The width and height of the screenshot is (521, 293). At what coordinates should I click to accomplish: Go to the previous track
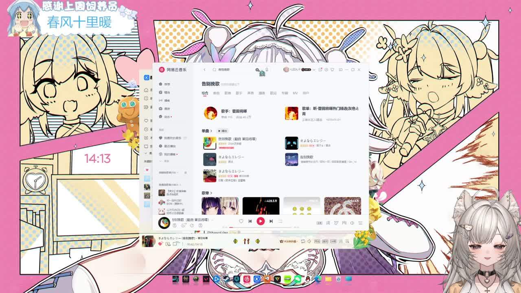tap(250, 221)
